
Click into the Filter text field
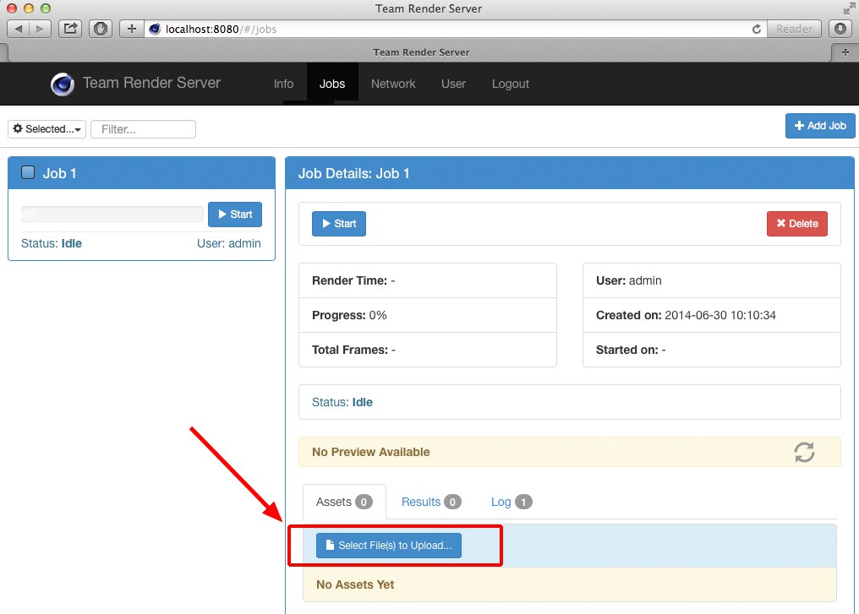(143, 129)
